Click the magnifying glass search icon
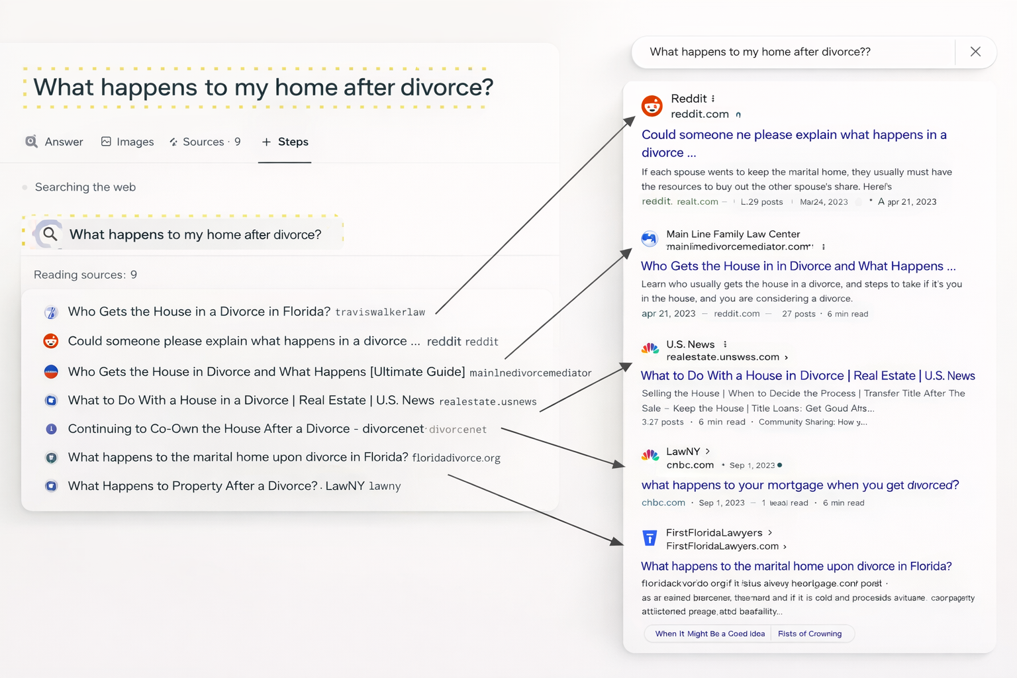 point(49,234)
